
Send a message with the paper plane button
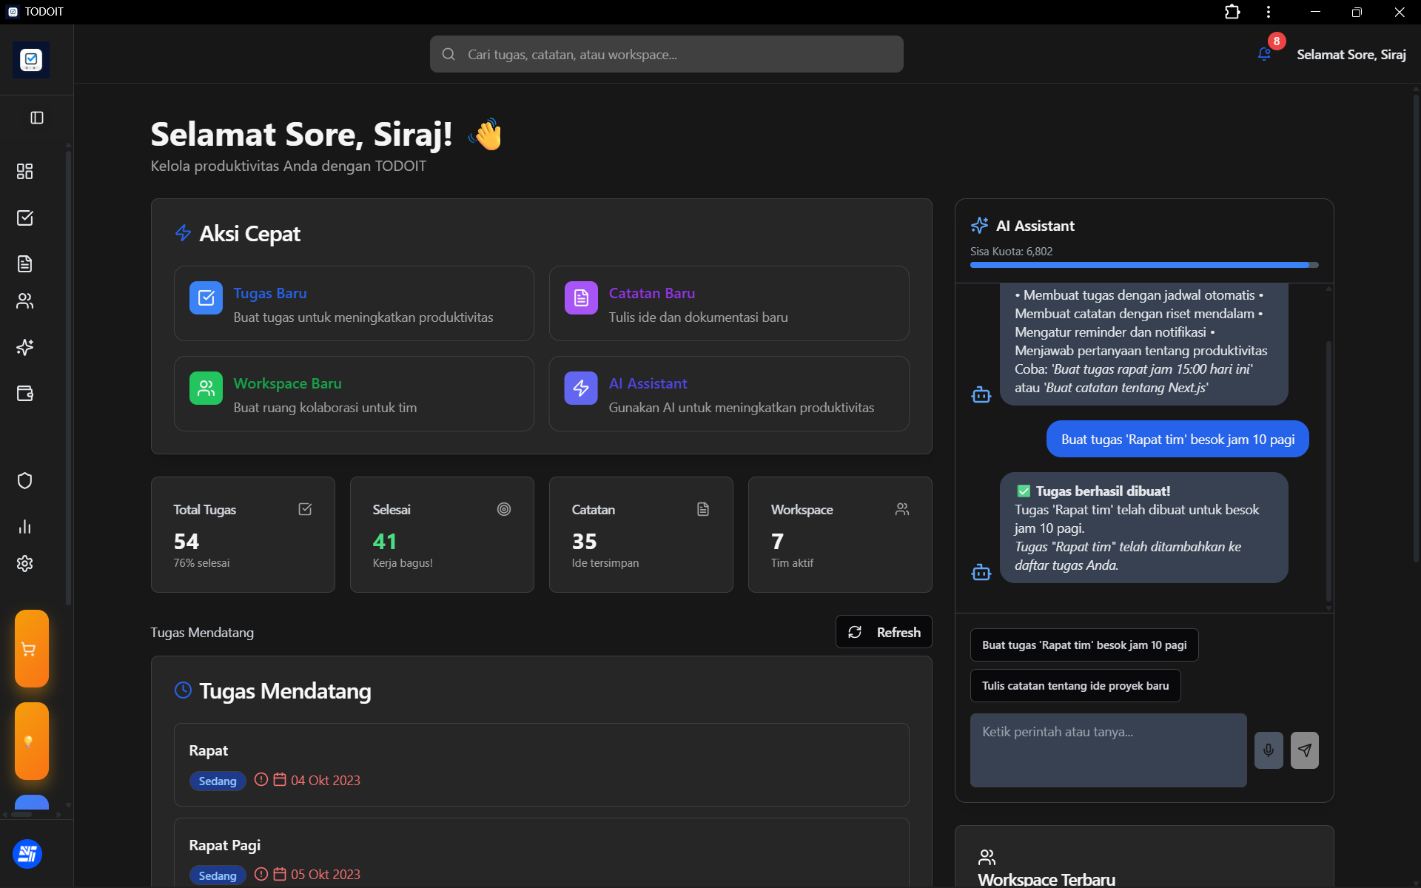pos(1305,750)
